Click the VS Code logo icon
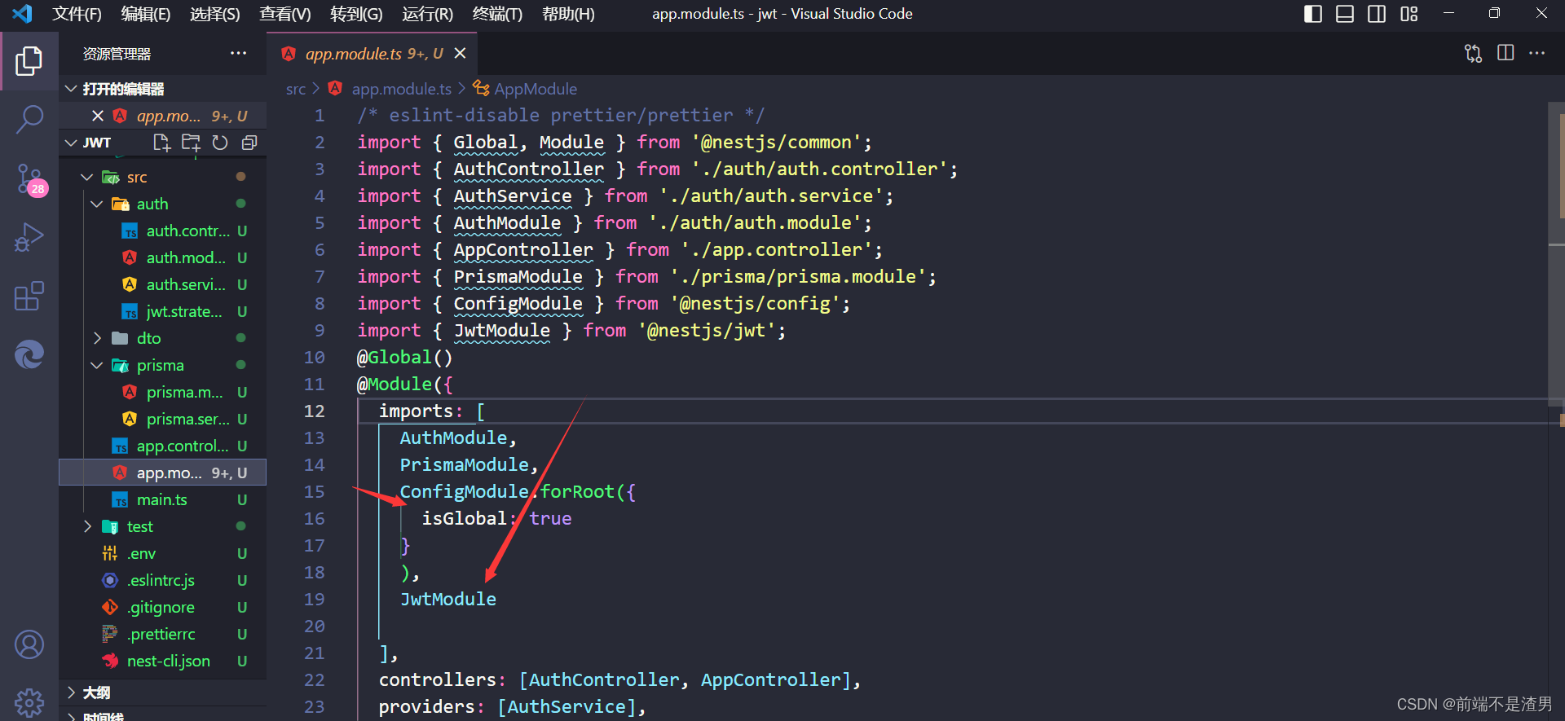 22,13
